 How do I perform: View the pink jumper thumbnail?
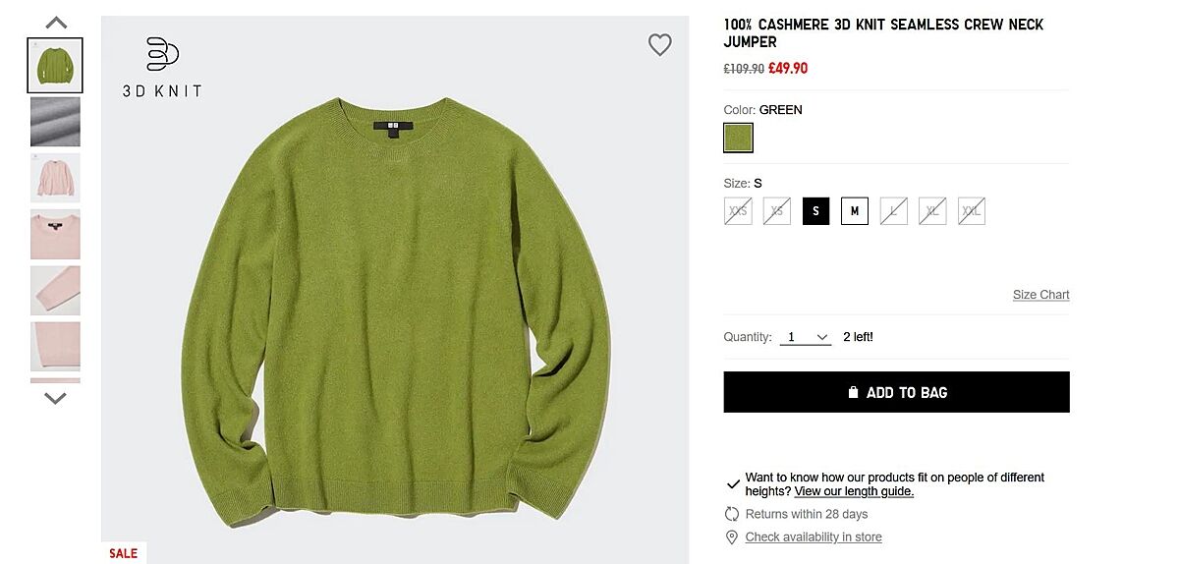click(56, 178)
